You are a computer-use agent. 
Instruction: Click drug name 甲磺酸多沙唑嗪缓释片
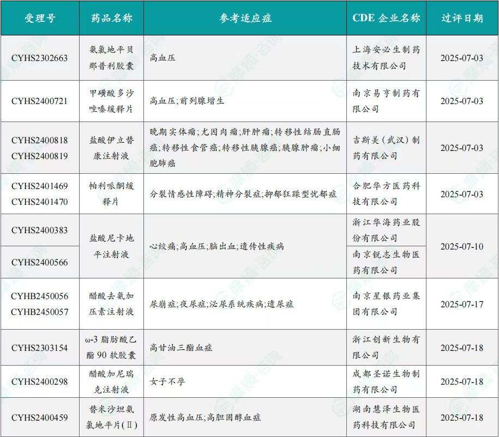[x=111, y=101]
